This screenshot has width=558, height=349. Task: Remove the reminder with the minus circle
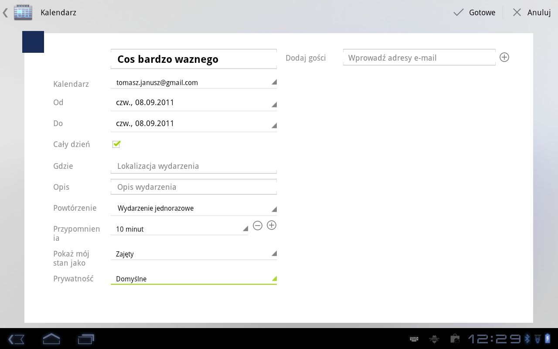point(258,225)
